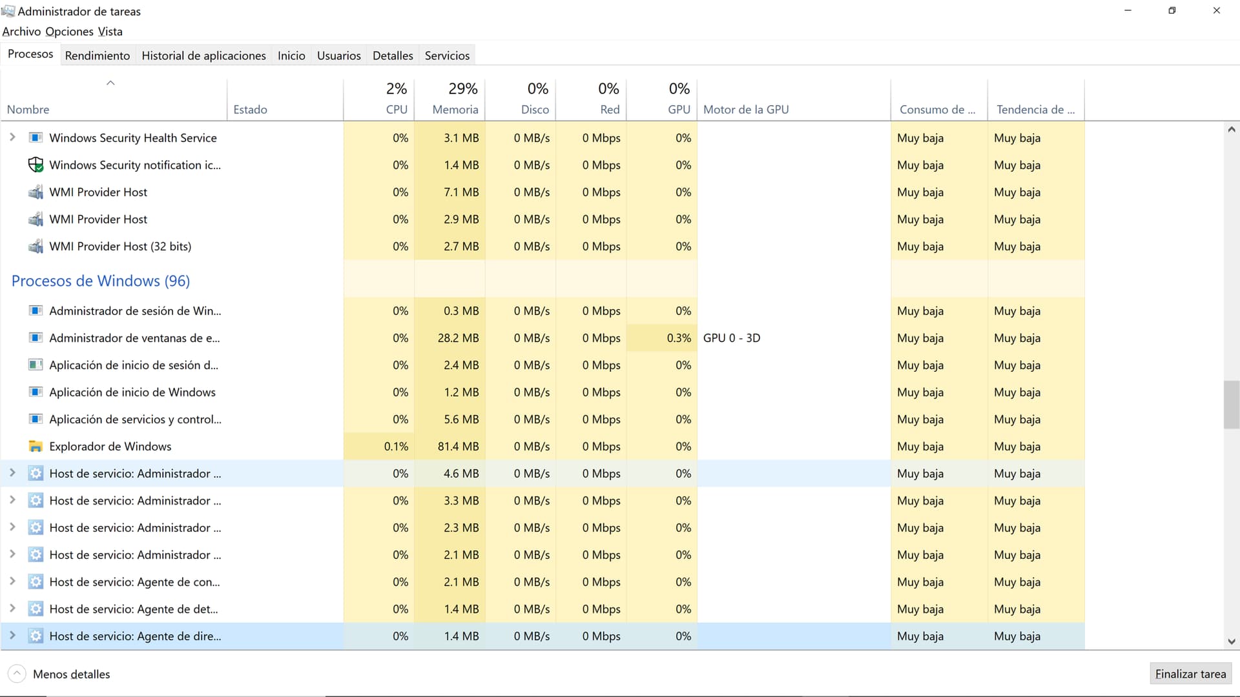Expand Host de servicio: Agente de det... row
Screen dimensions: 1240x697
[12, 608]
